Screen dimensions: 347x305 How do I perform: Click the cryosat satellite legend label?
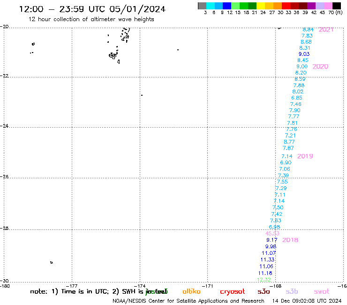pos(233,291)
